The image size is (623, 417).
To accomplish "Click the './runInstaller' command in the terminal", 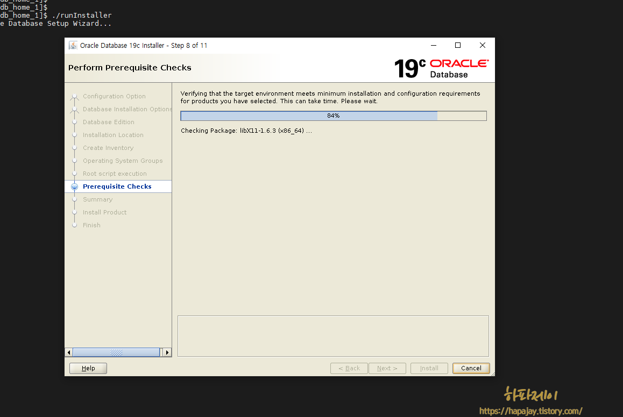I will point(82,15).
